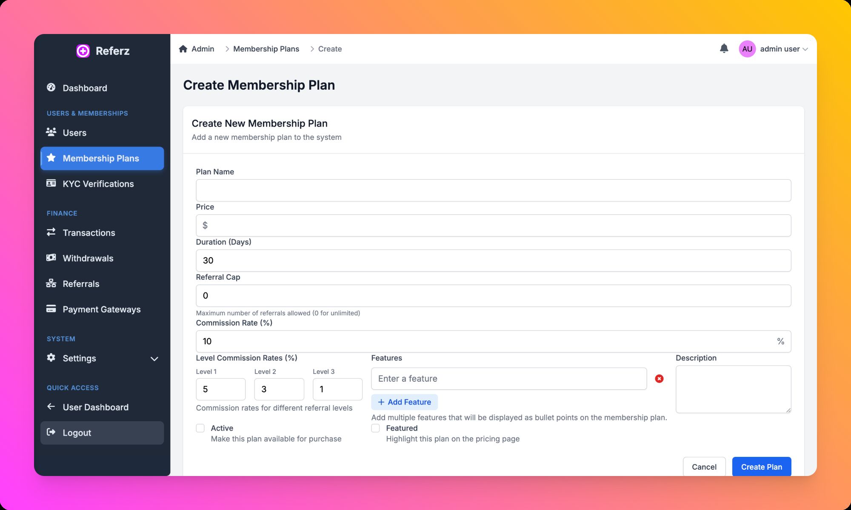851x510 pixels.
Task: Click the AU user avatar
Action: (x=747, y=49)
